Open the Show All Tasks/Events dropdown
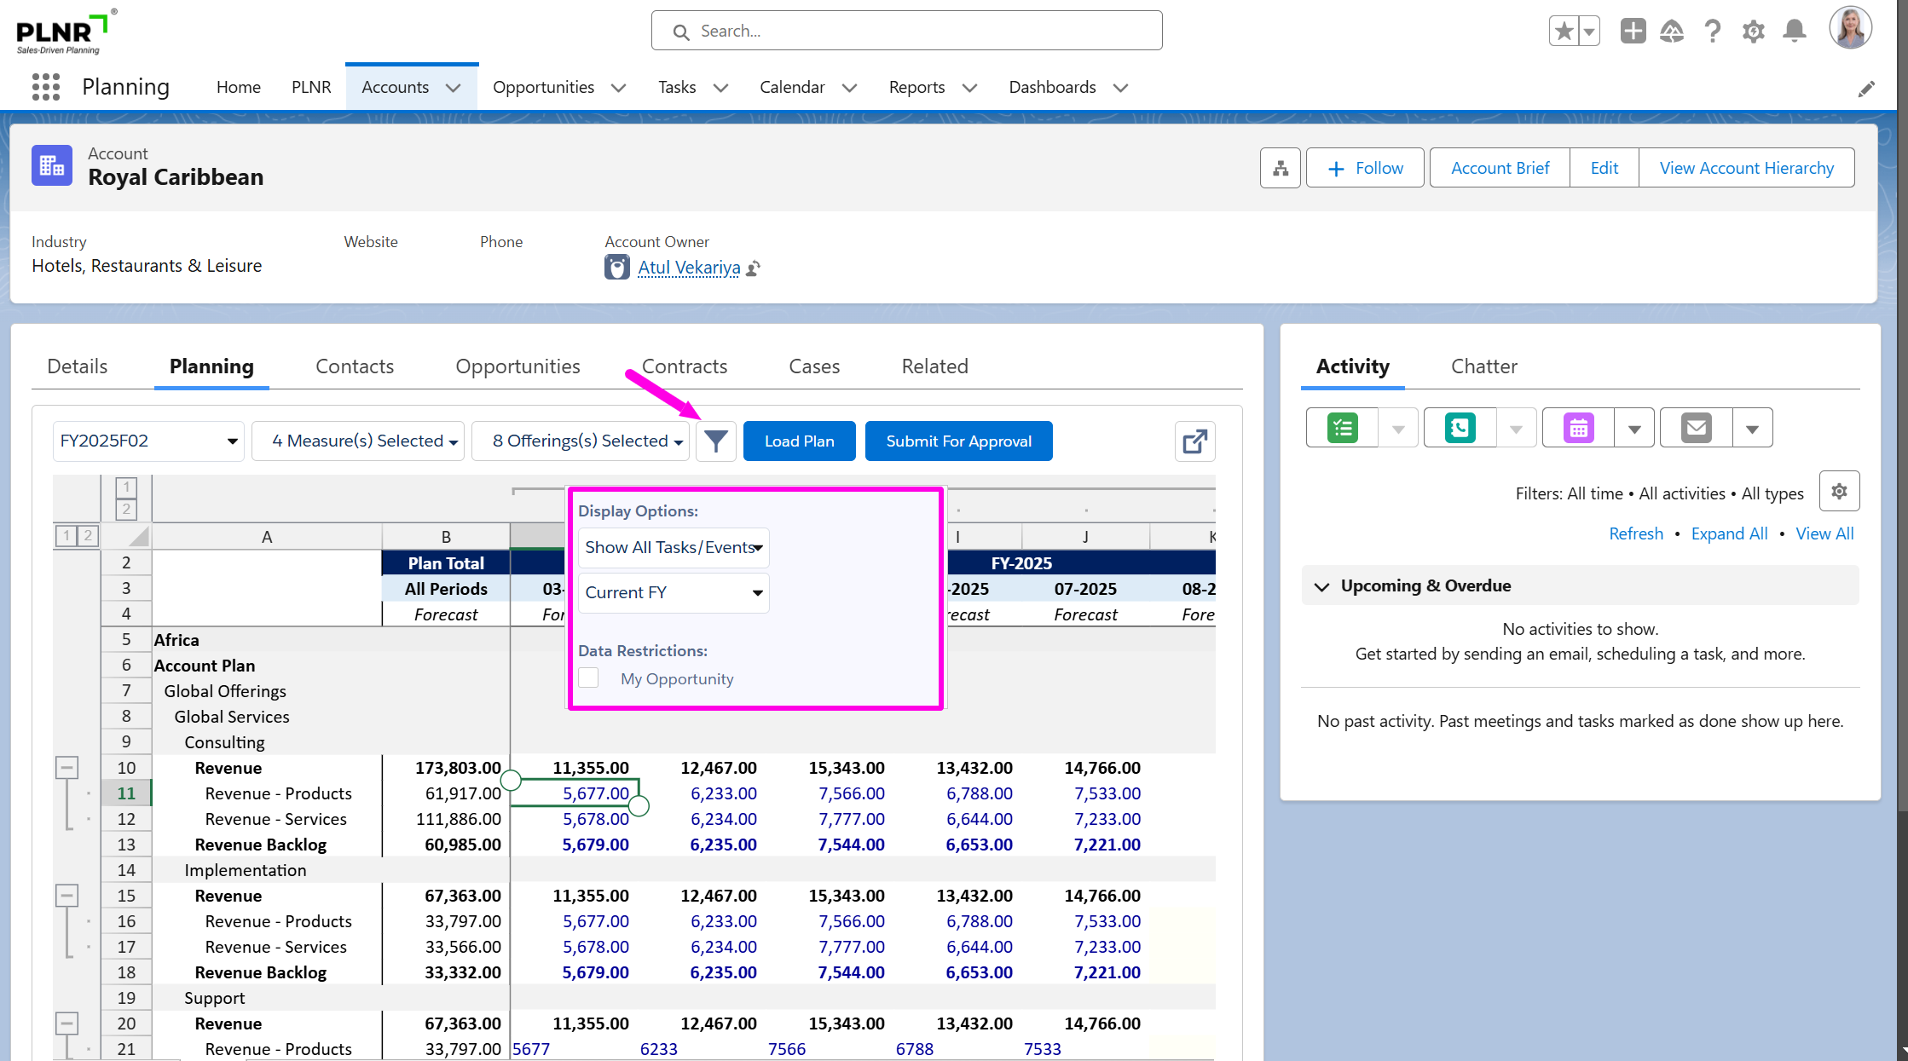Image resolution: width=1908 pixels, height=1061 pixels. click(674, 548)
